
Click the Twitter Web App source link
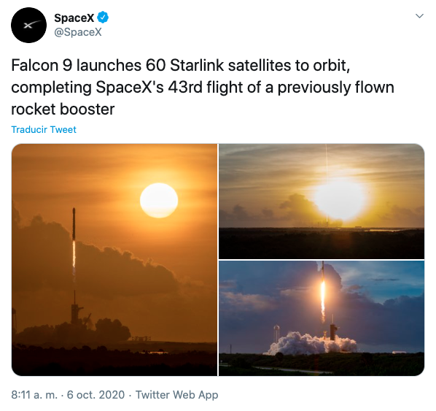[177, 395]
